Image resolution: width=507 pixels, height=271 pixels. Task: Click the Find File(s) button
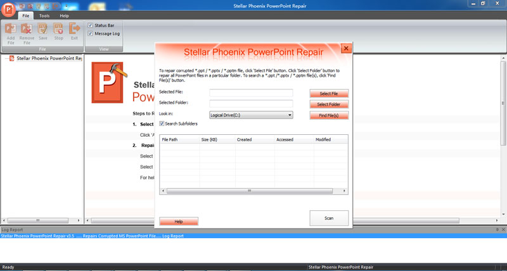[x=329, y=115]
